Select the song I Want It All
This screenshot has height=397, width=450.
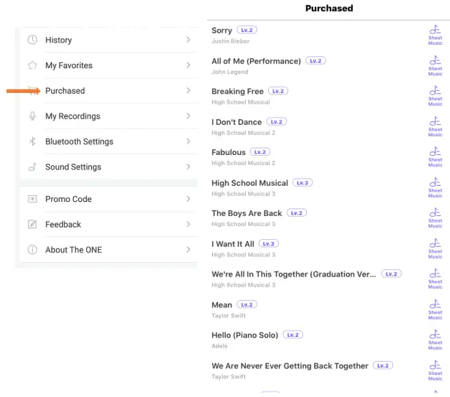point(233,244)
